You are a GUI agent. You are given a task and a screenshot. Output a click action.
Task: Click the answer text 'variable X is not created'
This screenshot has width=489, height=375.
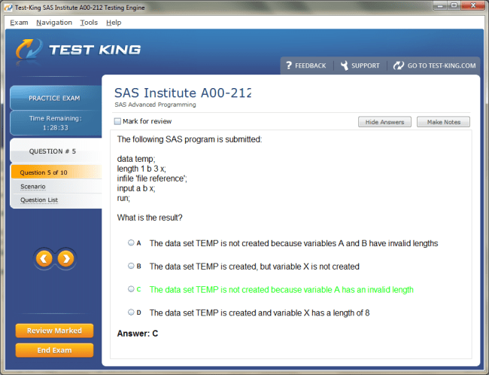(316, 267)
